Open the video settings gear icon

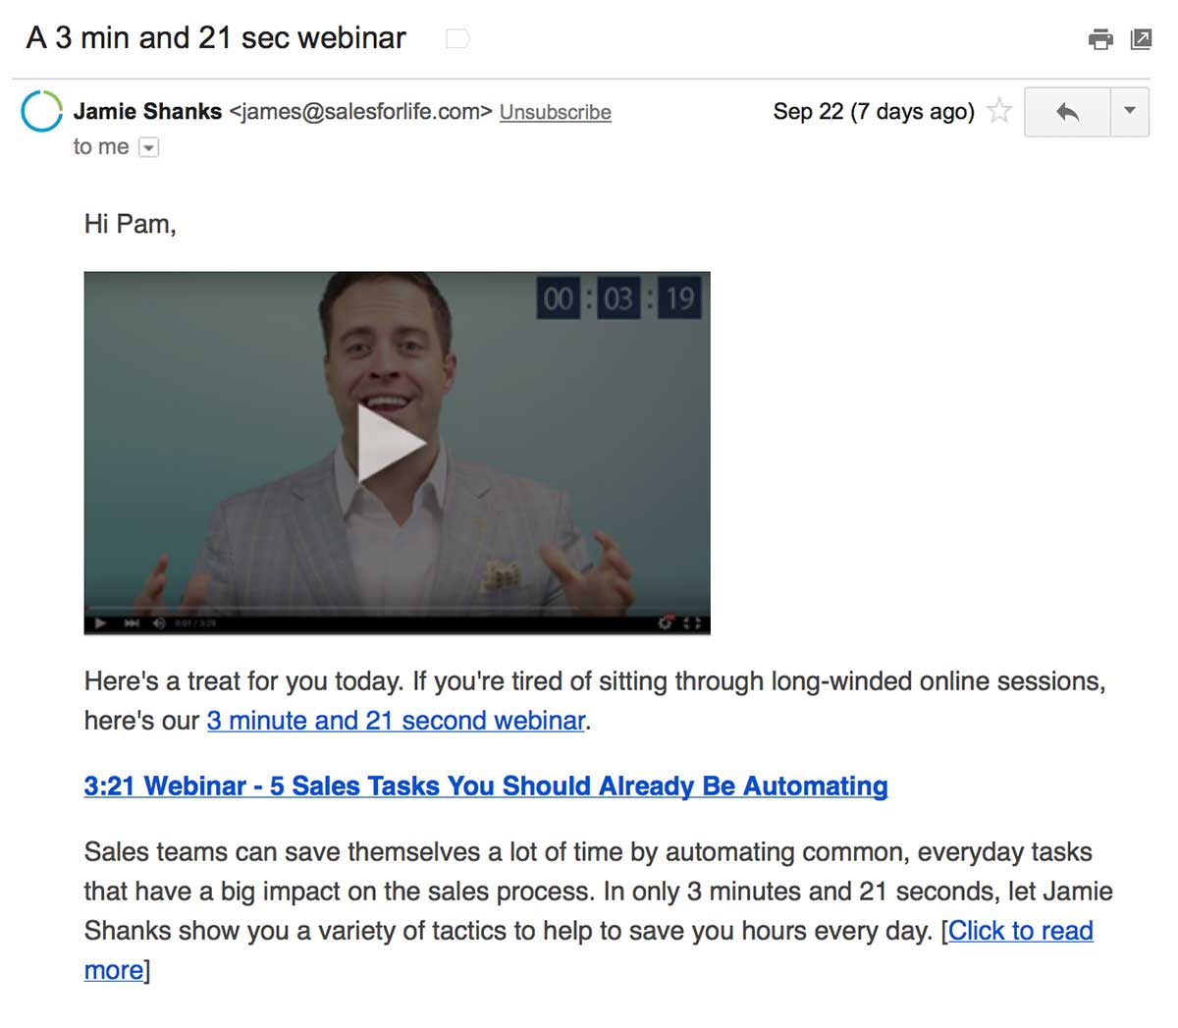[666, 623]
